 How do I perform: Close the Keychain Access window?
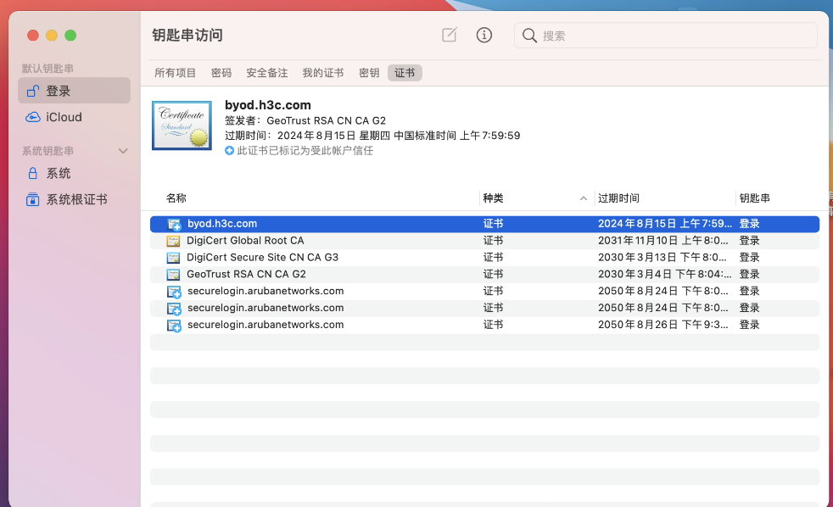click(x=33, y=36)
